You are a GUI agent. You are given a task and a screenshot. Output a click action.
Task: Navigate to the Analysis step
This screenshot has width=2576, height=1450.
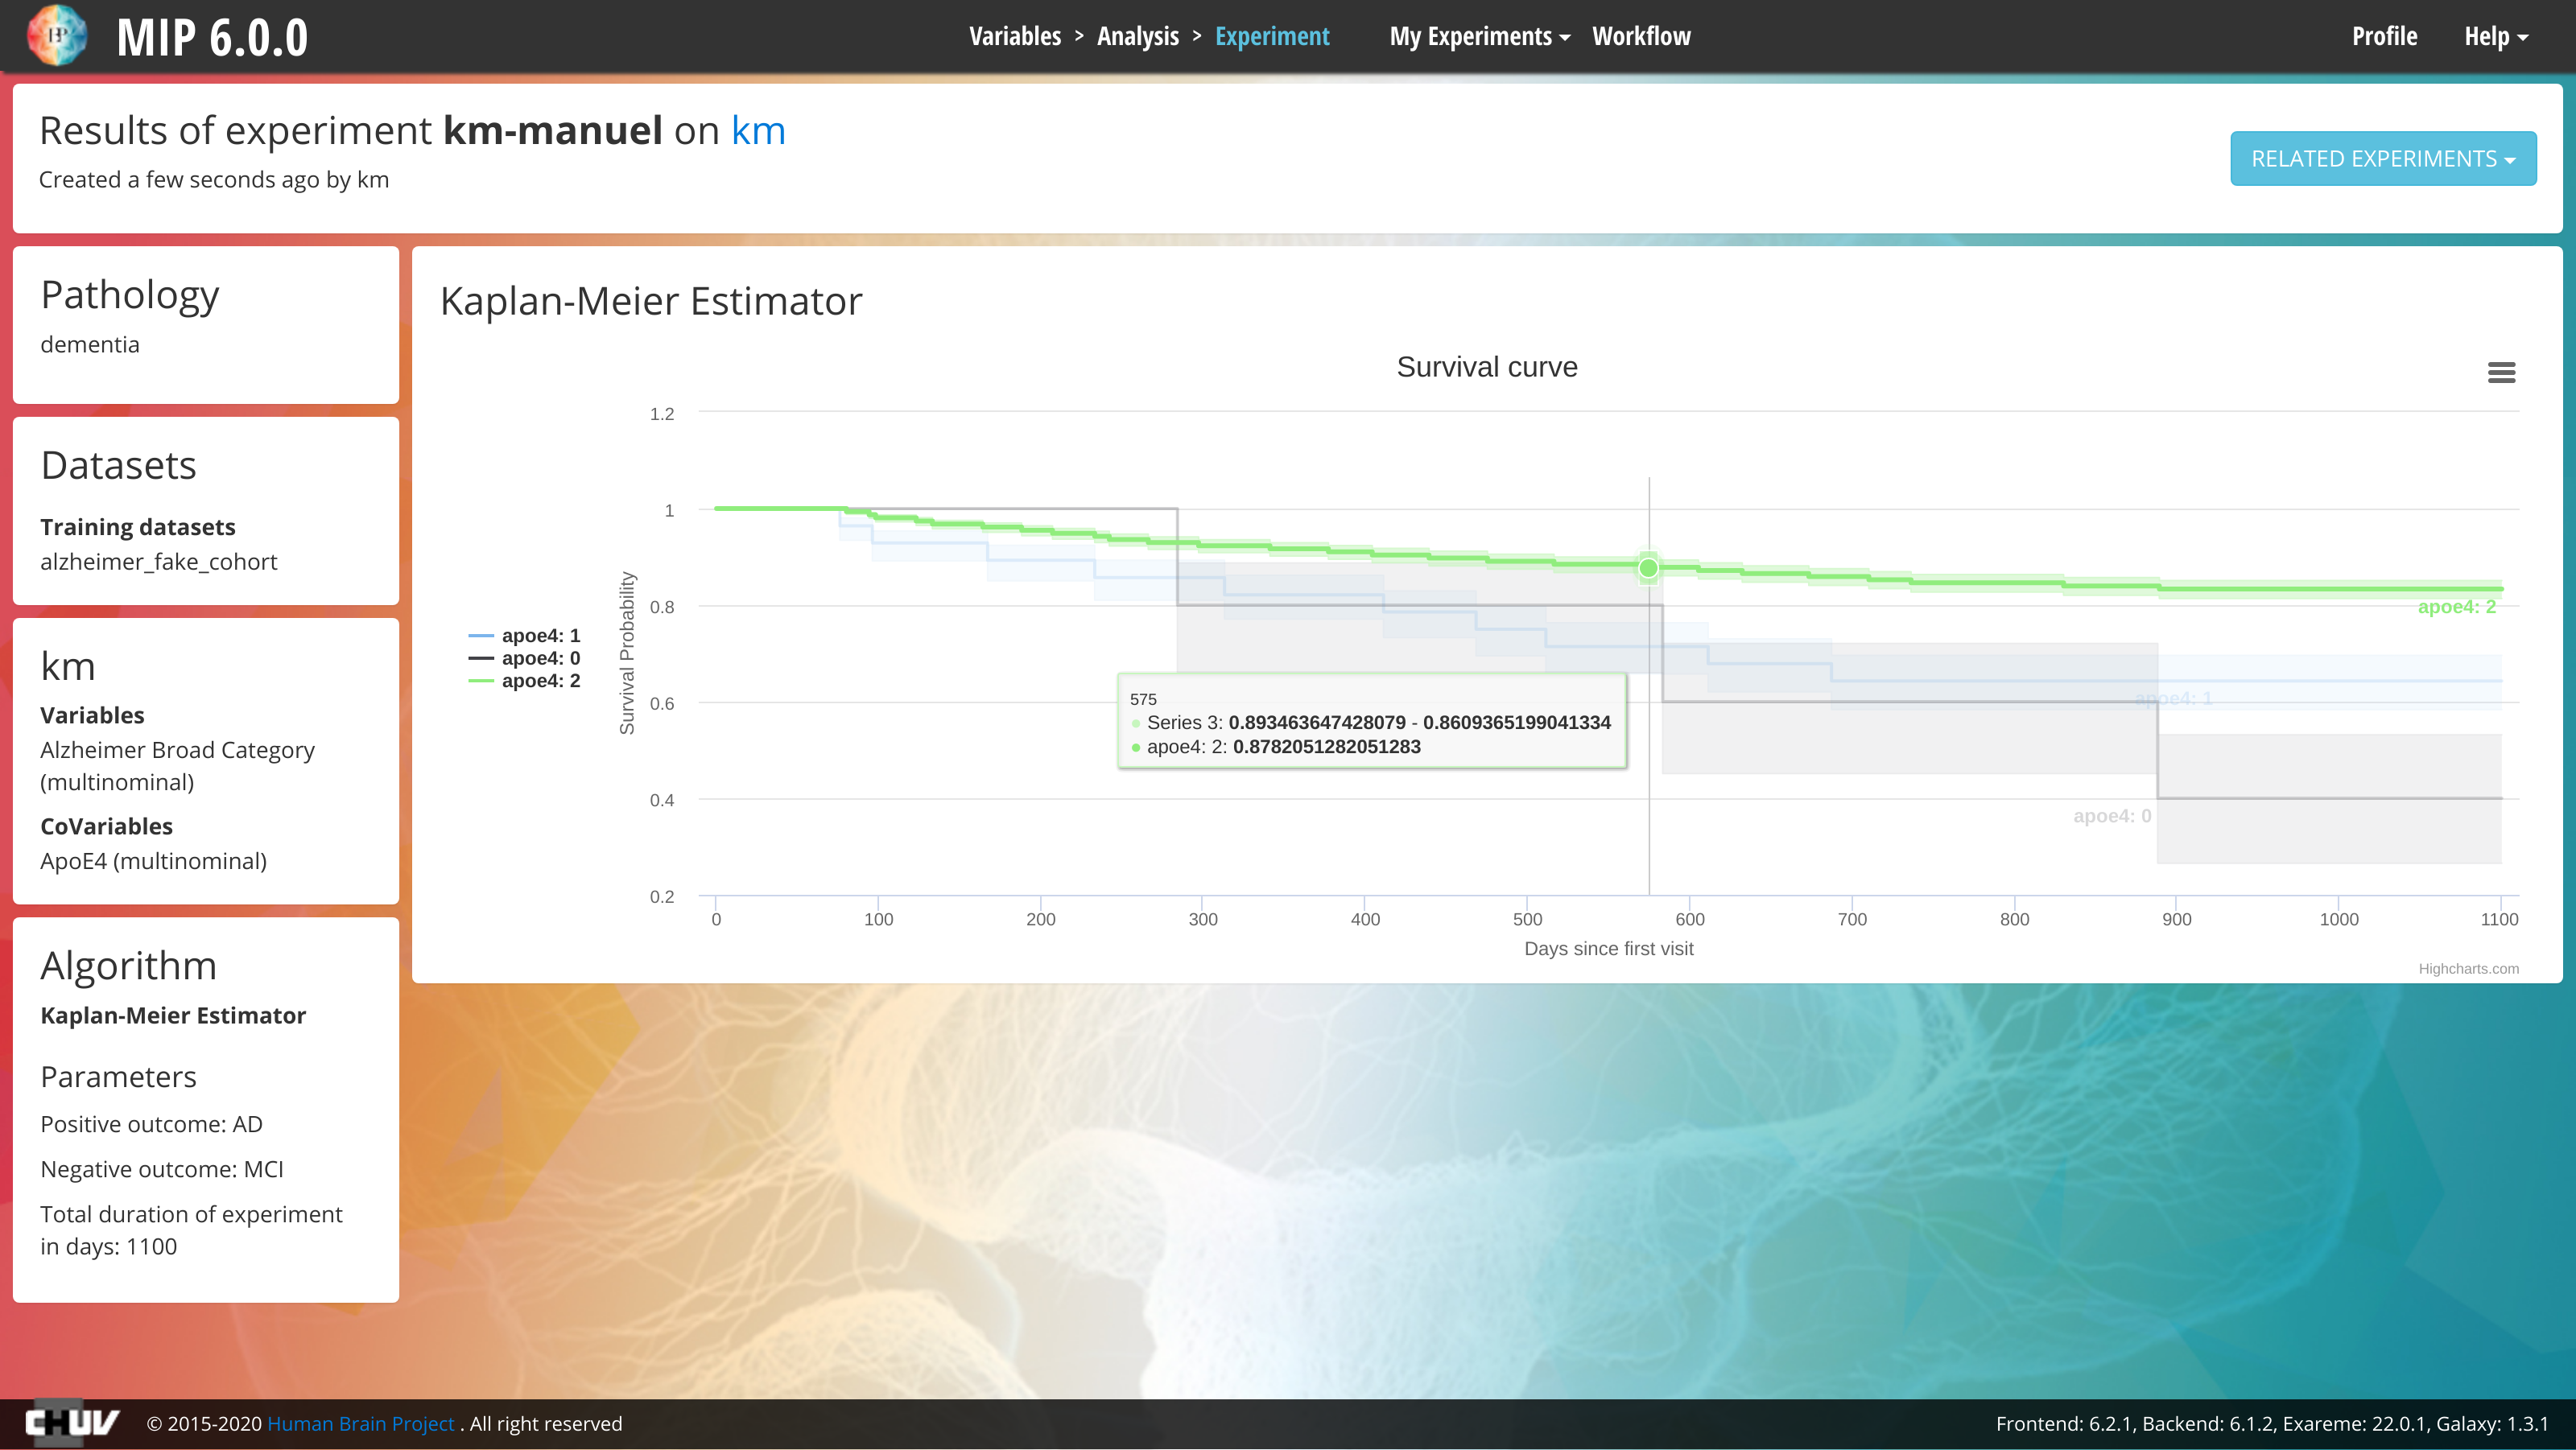(1137, 37)
